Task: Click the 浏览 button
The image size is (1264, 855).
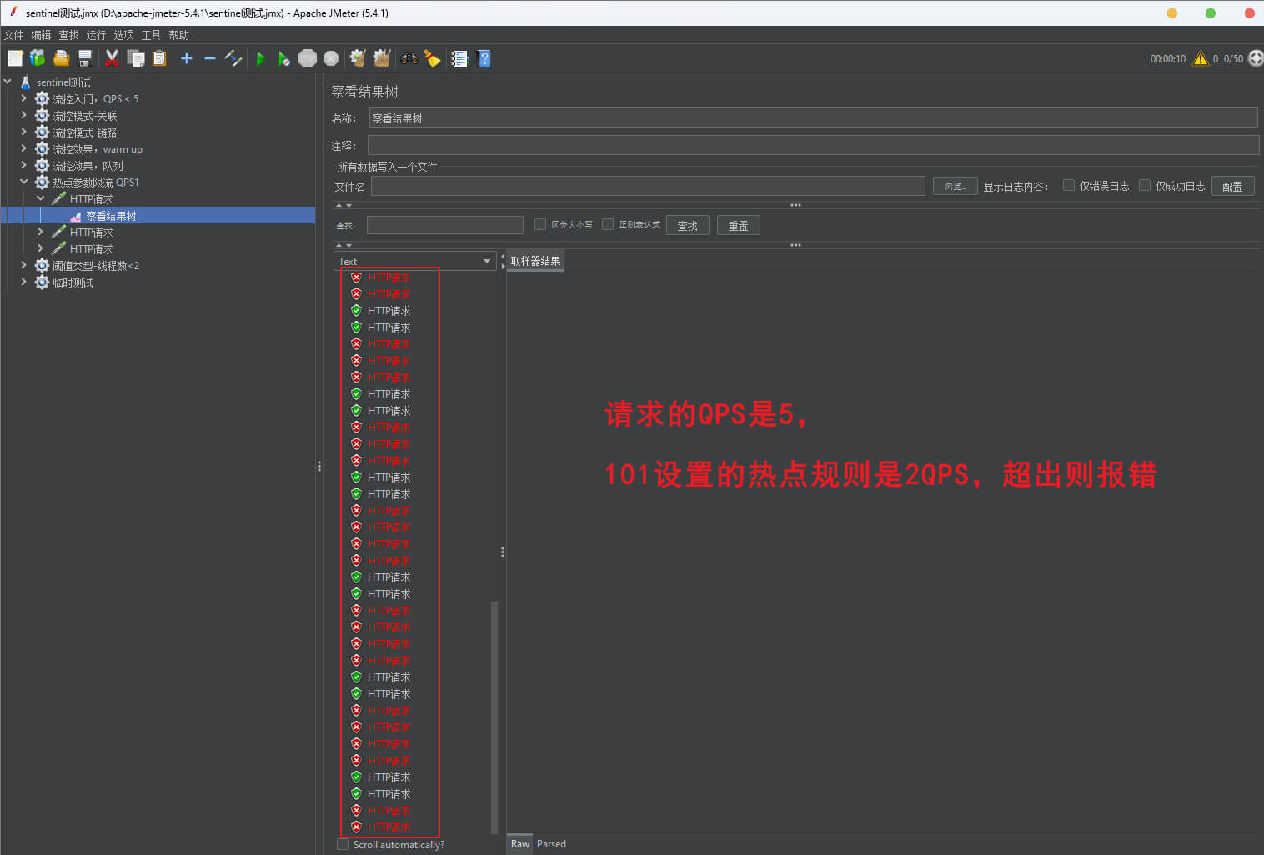Action: [955, 186]
